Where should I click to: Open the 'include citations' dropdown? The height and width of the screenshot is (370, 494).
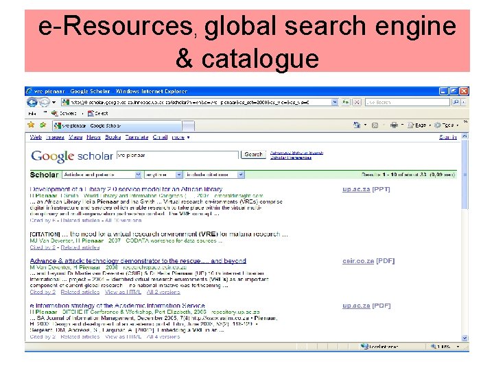(215, 175)
